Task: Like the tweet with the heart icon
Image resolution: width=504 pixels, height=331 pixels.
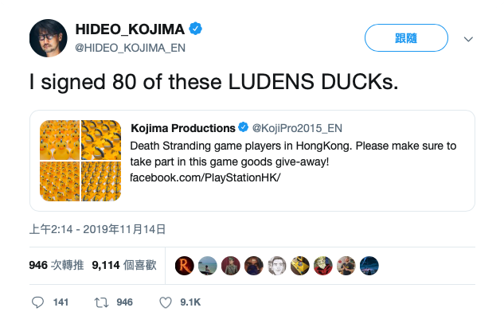Action: pyautogui.click(x=166, y=302)
